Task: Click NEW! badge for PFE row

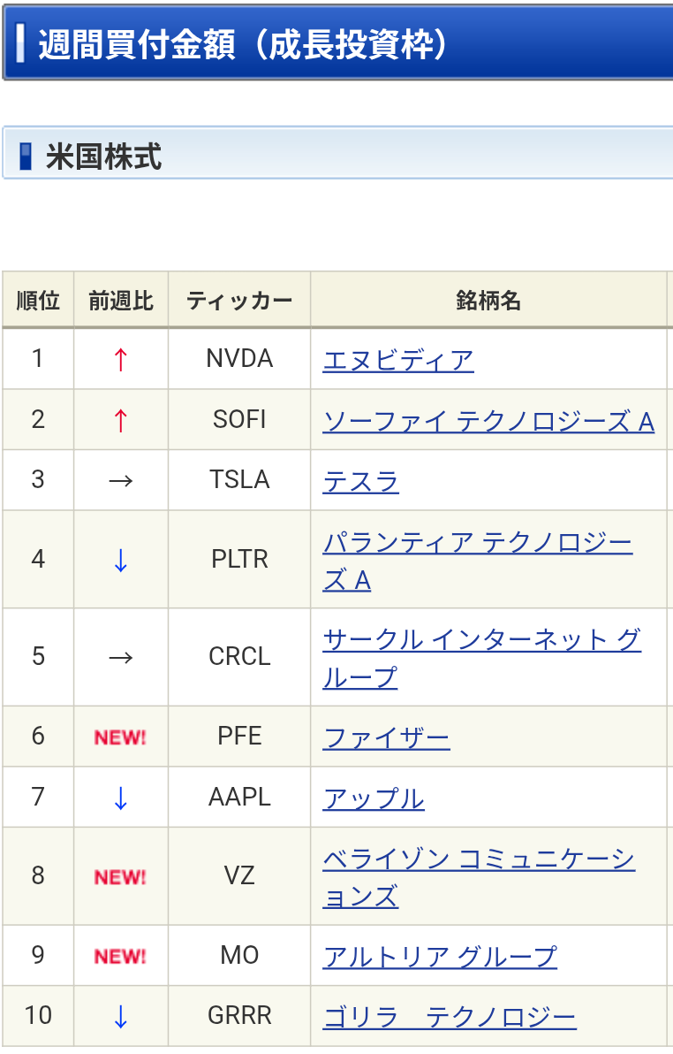Action: click(x=120, y=737)
